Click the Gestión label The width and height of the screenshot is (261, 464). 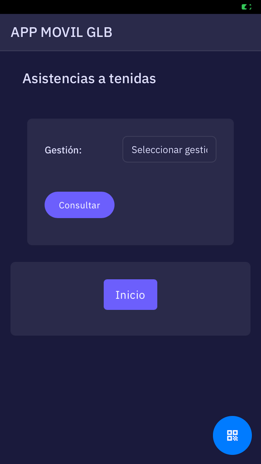tap(63, 150)
